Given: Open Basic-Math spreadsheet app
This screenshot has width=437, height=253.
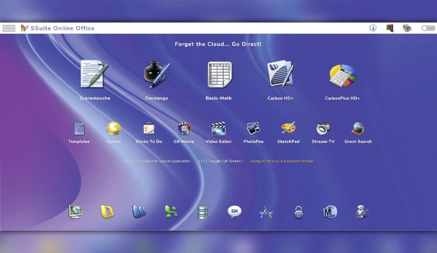Looking at the screenshot, I should (220, 74).
